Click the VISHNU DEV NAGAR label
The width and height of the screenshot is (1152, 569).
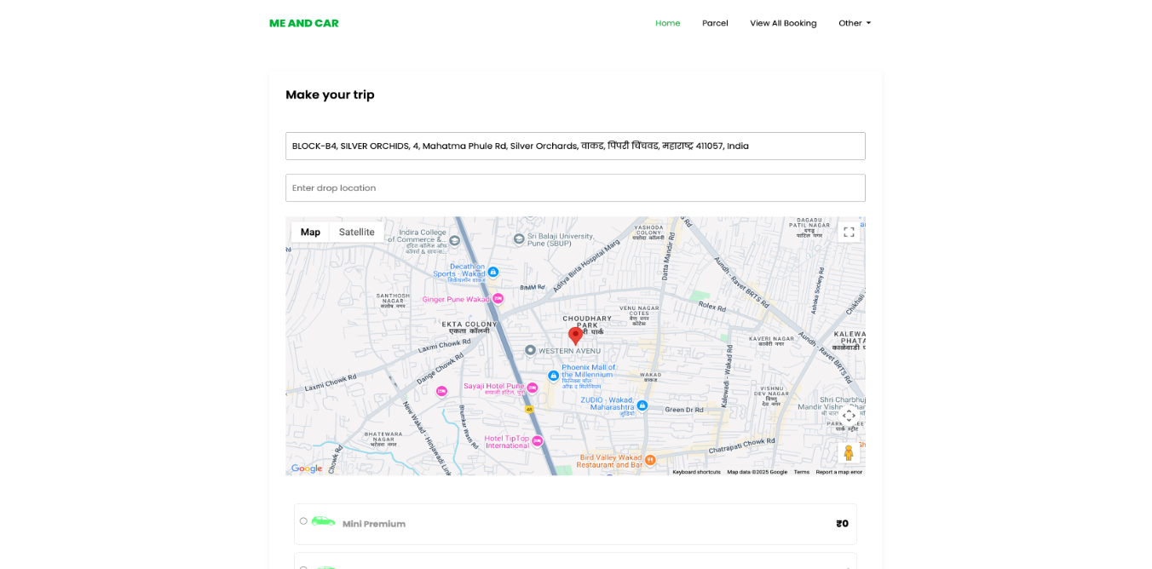(771, 394)
